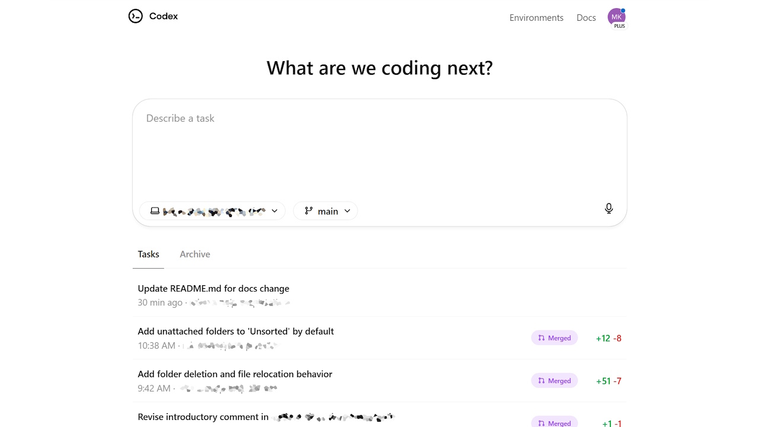The height and width of the screenshot is (427, 759).
Task: Click the Merged badge for introductory comment task
Action: point(554,423)
